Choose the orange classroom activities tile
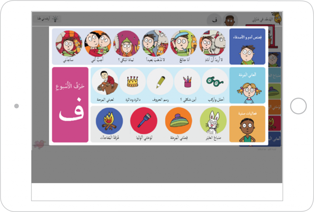The image size is (314, 212). pyautogui.click(x=247, y=124)
